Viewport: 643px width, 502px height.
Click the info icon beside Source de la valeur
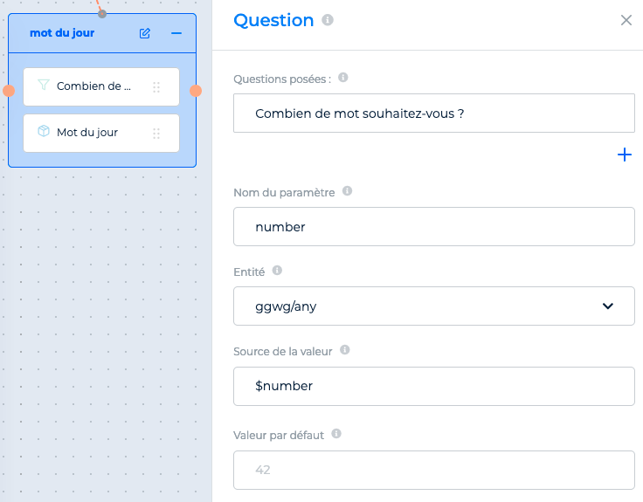tap(344, 350)
